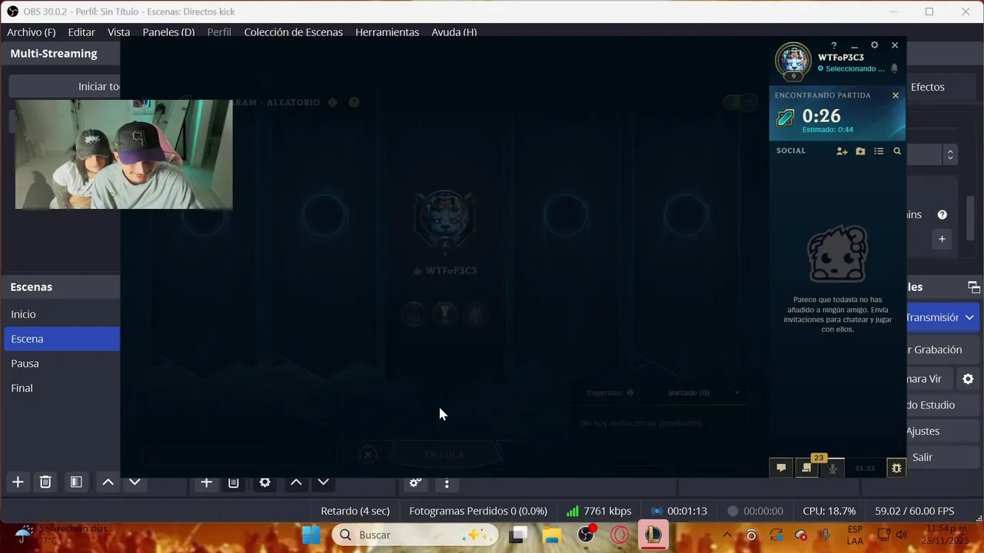Viewport: 984px width, 553px height.
Task: Move source up with arrow icon
Action: coord(296,482)
